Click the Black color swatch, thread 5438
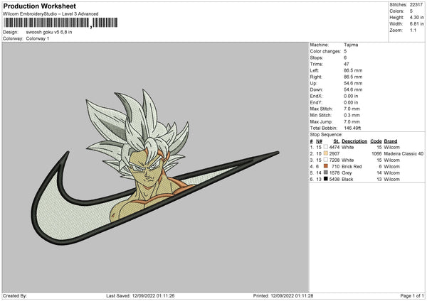This screenshot has height=301, width=427. pyautogui.click(x=326, y=179)
